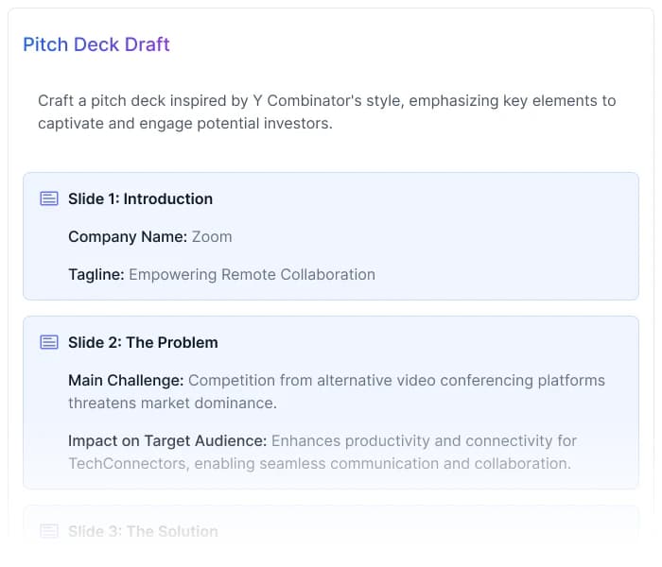662x567 pixels.
Task: Click the Main Challenge label
Action: click(x=125, y=380)
